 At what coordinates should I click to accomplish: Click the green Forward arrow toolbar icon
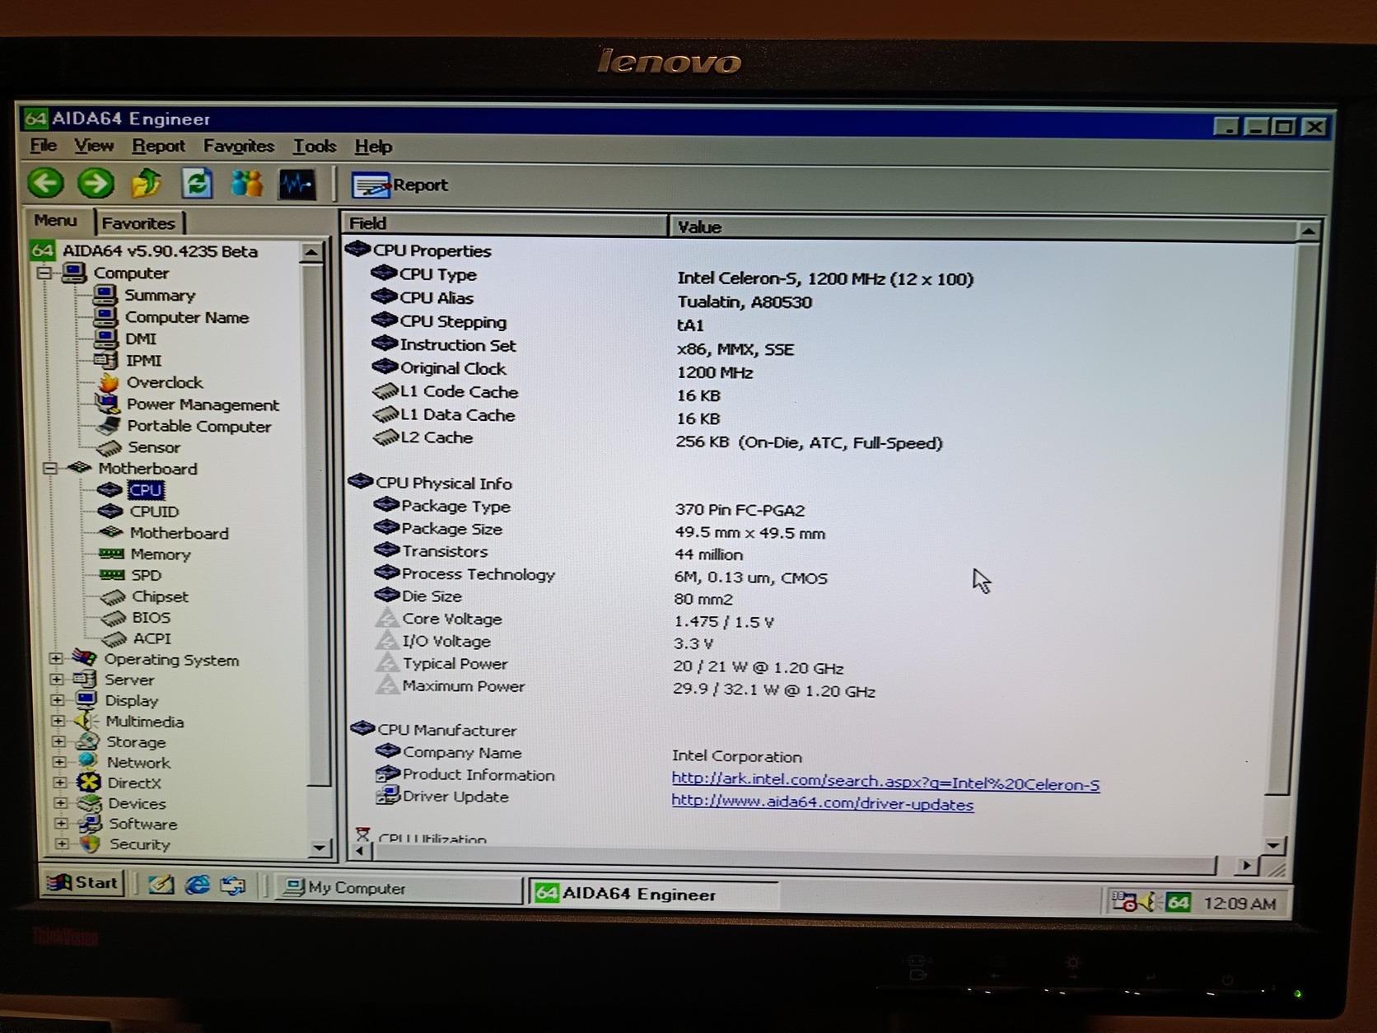tap(96, 182)
